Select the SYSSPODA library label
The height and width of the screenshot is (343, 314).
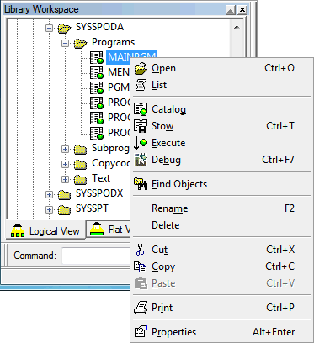pyautogui.click(x=99, y=27)
